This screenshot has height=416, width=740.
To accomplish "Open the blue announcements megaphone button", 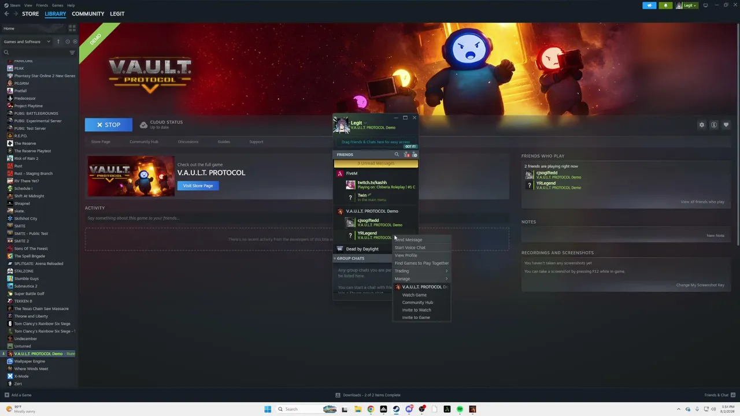I will pyautogui.click(x=649, y=5).
